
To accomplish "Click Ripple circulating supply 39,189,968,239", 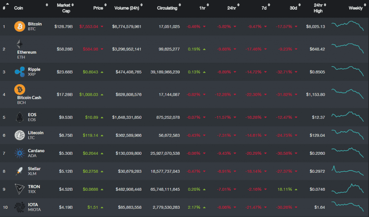I will point(165,72).
